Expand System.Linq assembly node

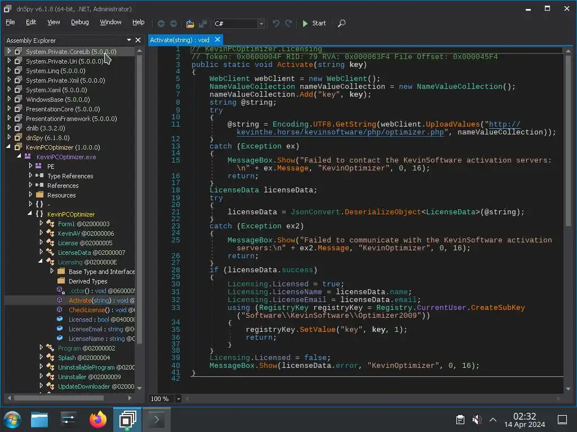click(9, 70)
